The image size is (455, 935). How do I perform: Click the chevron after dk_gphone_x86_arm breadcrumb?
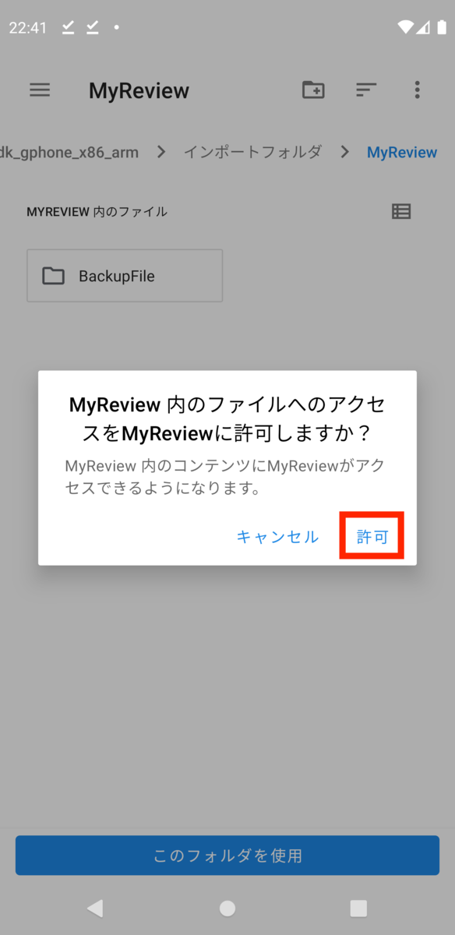click(x=161, y=153)
